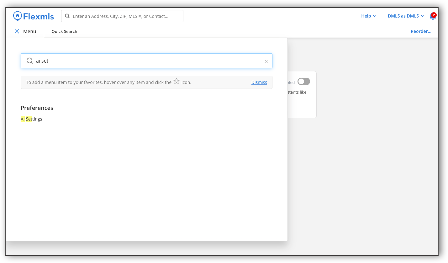Dismiss the favorites tip banner
Screen dimensions: 448x263
tap(259, 82)
